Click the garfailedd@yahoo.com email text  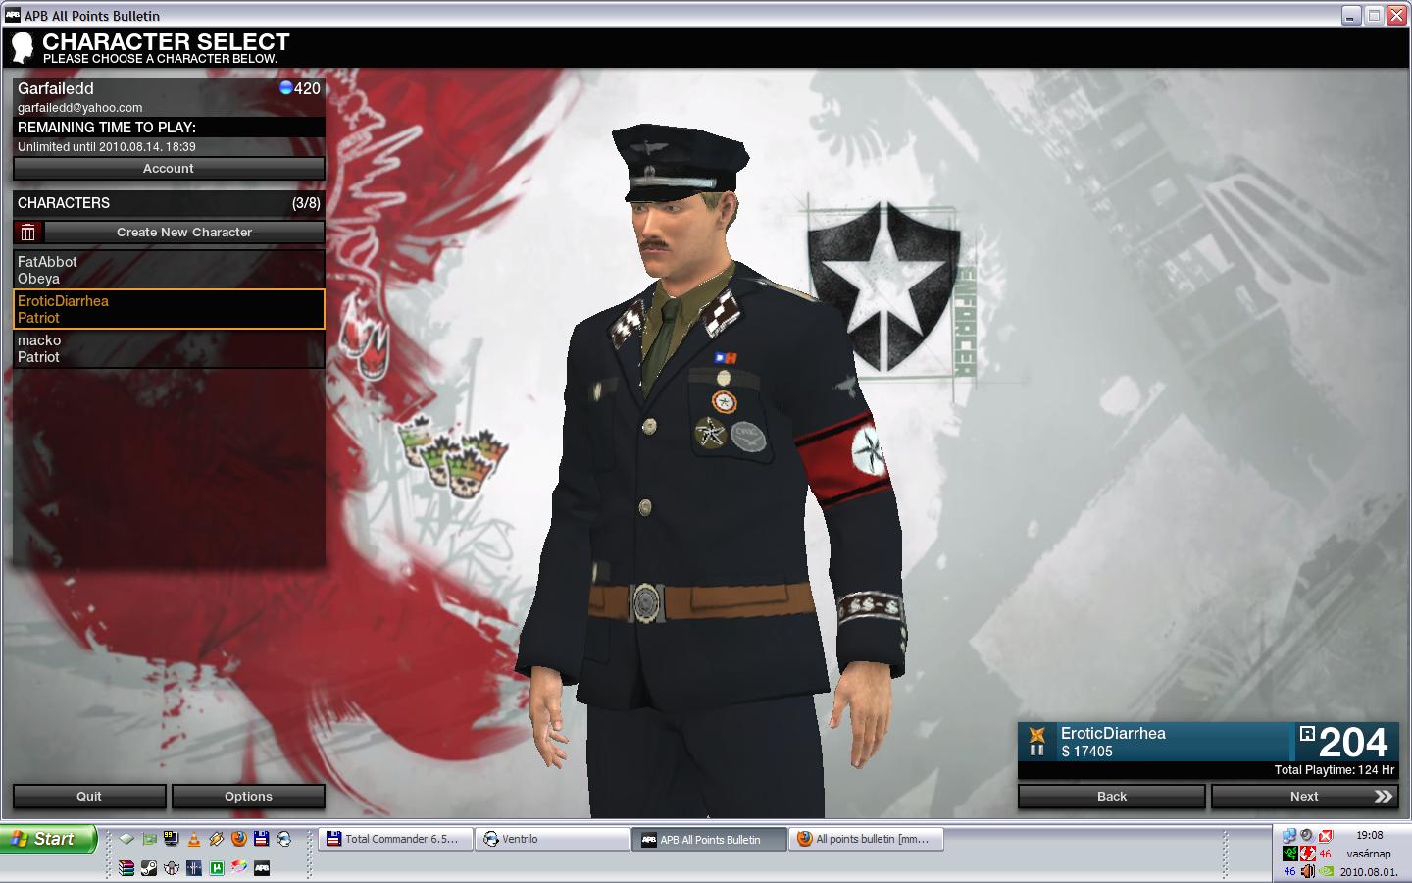80,108
